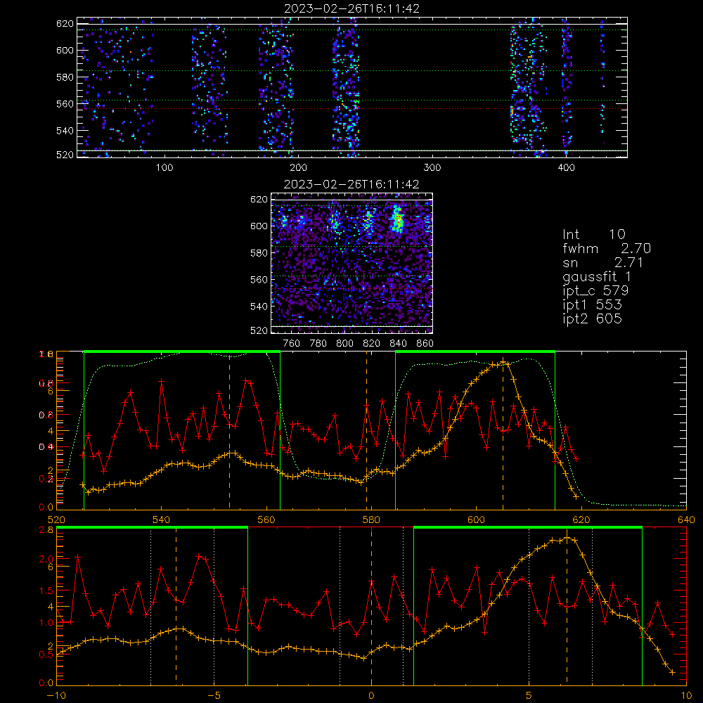Click y-axis label 580 beside middle image

coord(259,253)
